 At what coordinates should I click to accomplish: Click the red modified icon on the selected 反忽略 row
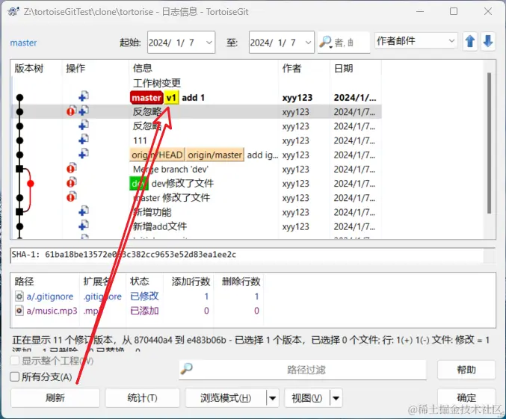(71, 111)
